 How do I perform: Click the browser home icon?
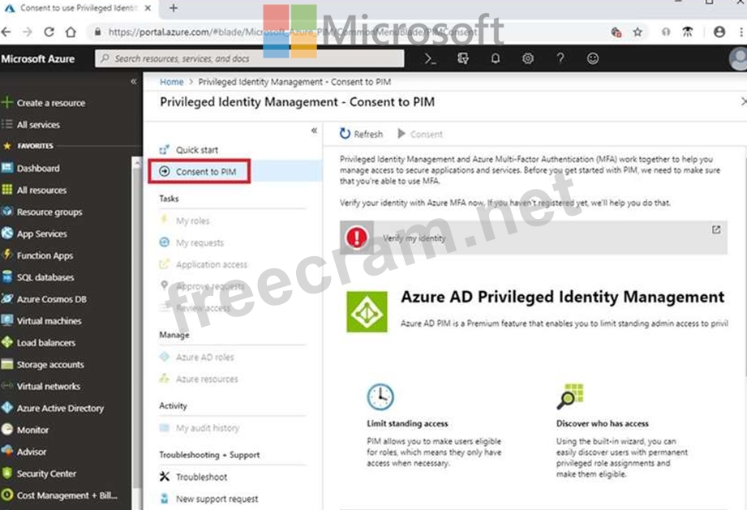pyautogui.click(x=71, y=32)
